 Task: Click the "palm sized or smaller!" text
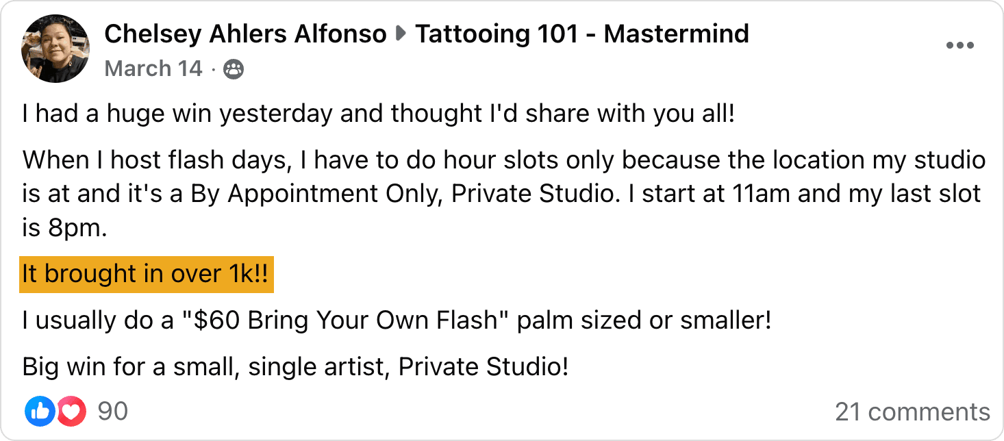pyautogui.click(x=644, y=320)
